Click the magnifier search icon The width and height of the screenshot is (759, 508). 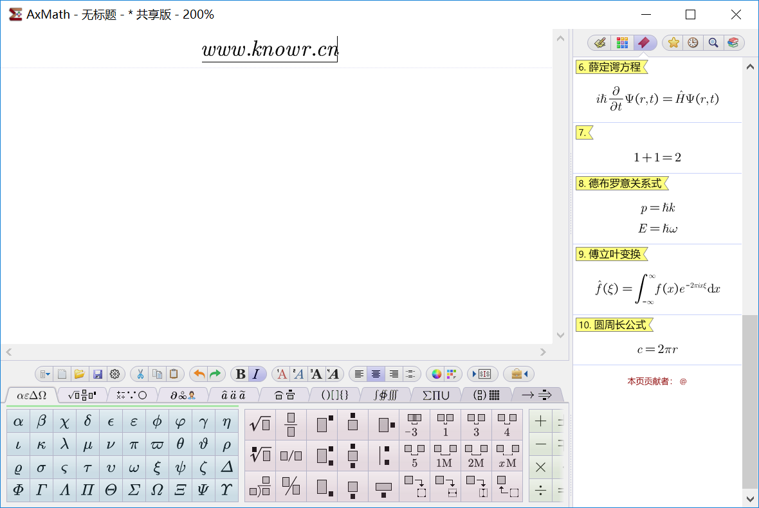[713, 43]
